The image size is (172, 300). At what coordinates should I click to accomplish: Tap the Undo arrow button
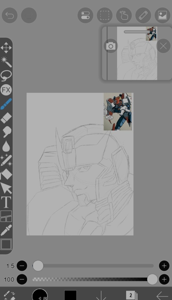pyautogui.click(x=10, y=15)
